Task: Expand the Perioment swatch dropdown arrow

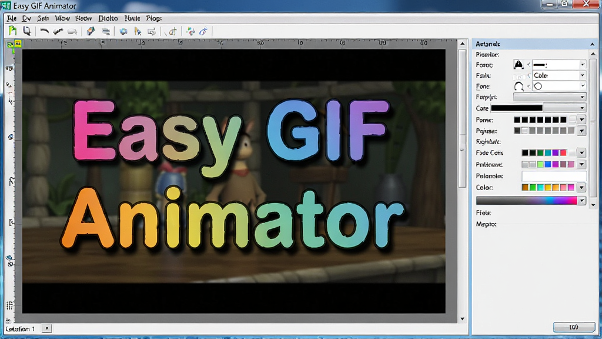Action: click(x=582, y=165)
